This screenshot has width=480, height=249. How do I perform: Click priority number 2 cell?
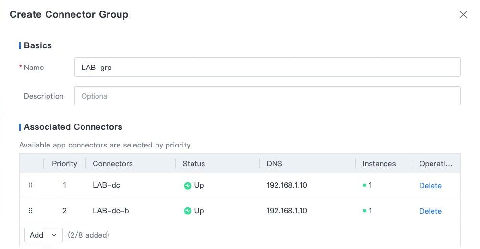pyautogui.click(x=65, y=211)
